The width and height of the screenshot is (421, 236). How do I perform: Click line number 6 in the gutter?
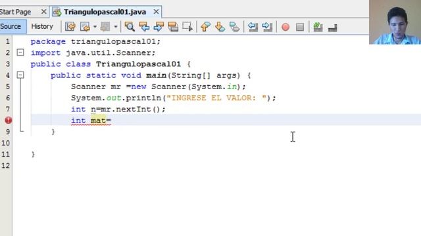point(7,98)
